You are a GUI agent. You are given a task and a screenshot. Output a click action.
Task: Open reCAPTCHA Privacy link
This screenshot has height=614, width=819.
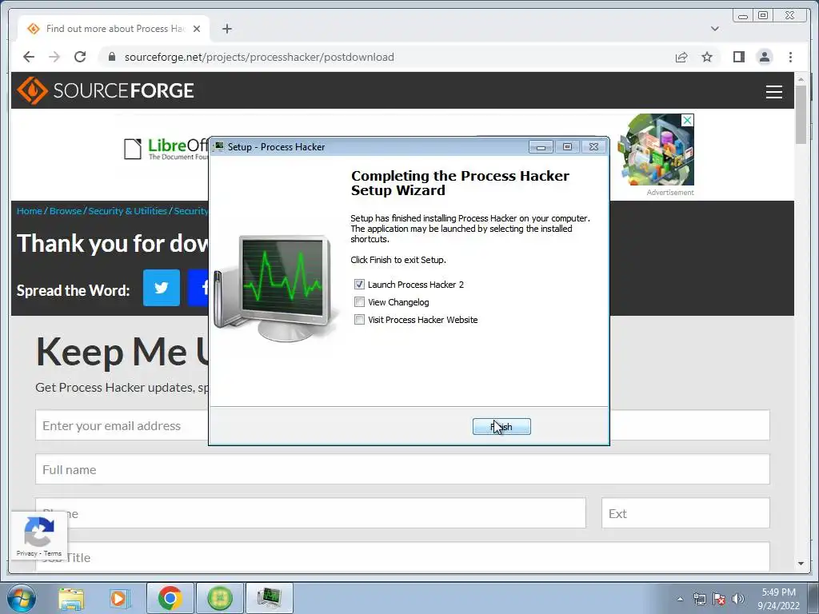pyautogui.click(x=26, y=553)
